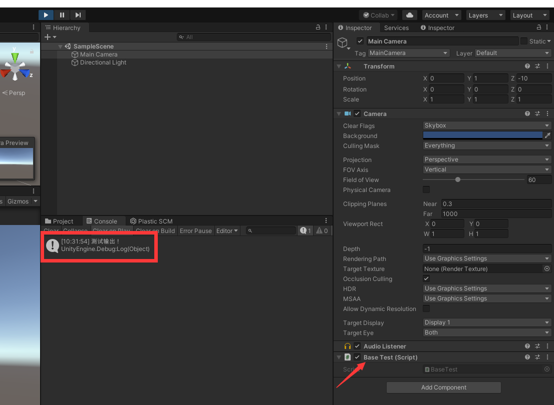Open the Inspector panel options menu
Image resolution: width=554 pixels, height=405 pixels.
[x=547, y=27]
